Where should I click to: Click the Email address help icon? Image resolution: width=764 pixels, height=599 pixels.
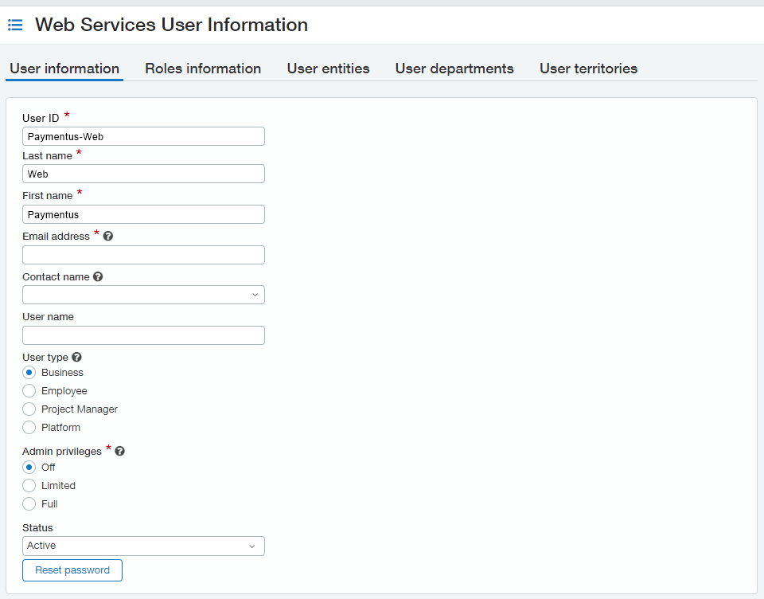(108, 237)
